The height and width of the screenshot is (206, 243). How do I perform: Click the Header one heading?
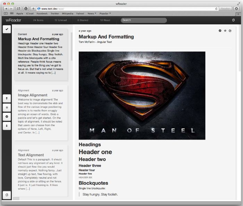click(x=95, y=152)
